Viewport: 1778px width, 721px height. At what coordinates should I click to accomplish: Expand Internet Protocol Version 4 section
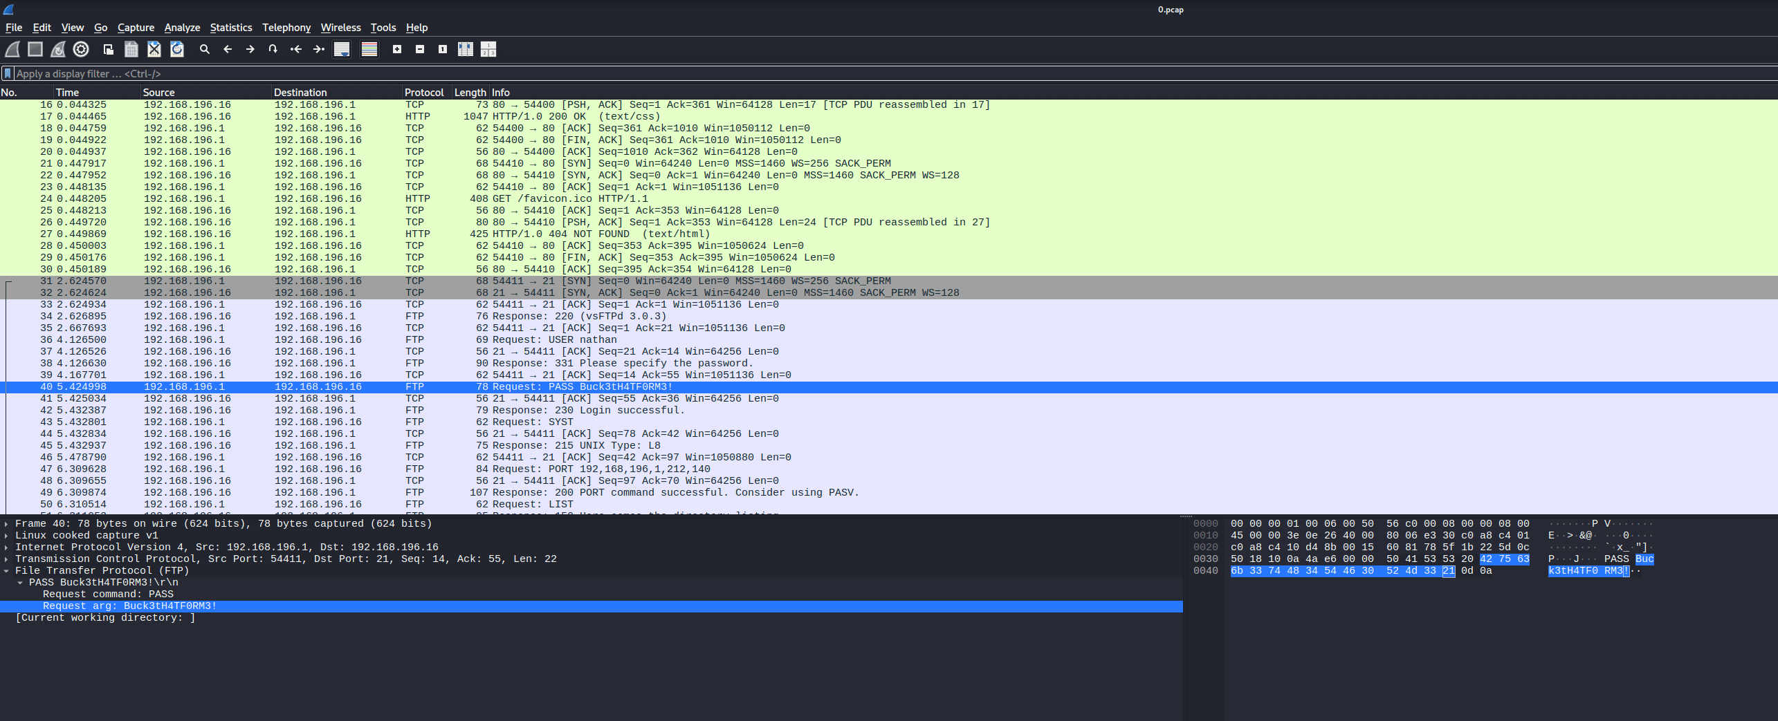[x=7, y=547]
